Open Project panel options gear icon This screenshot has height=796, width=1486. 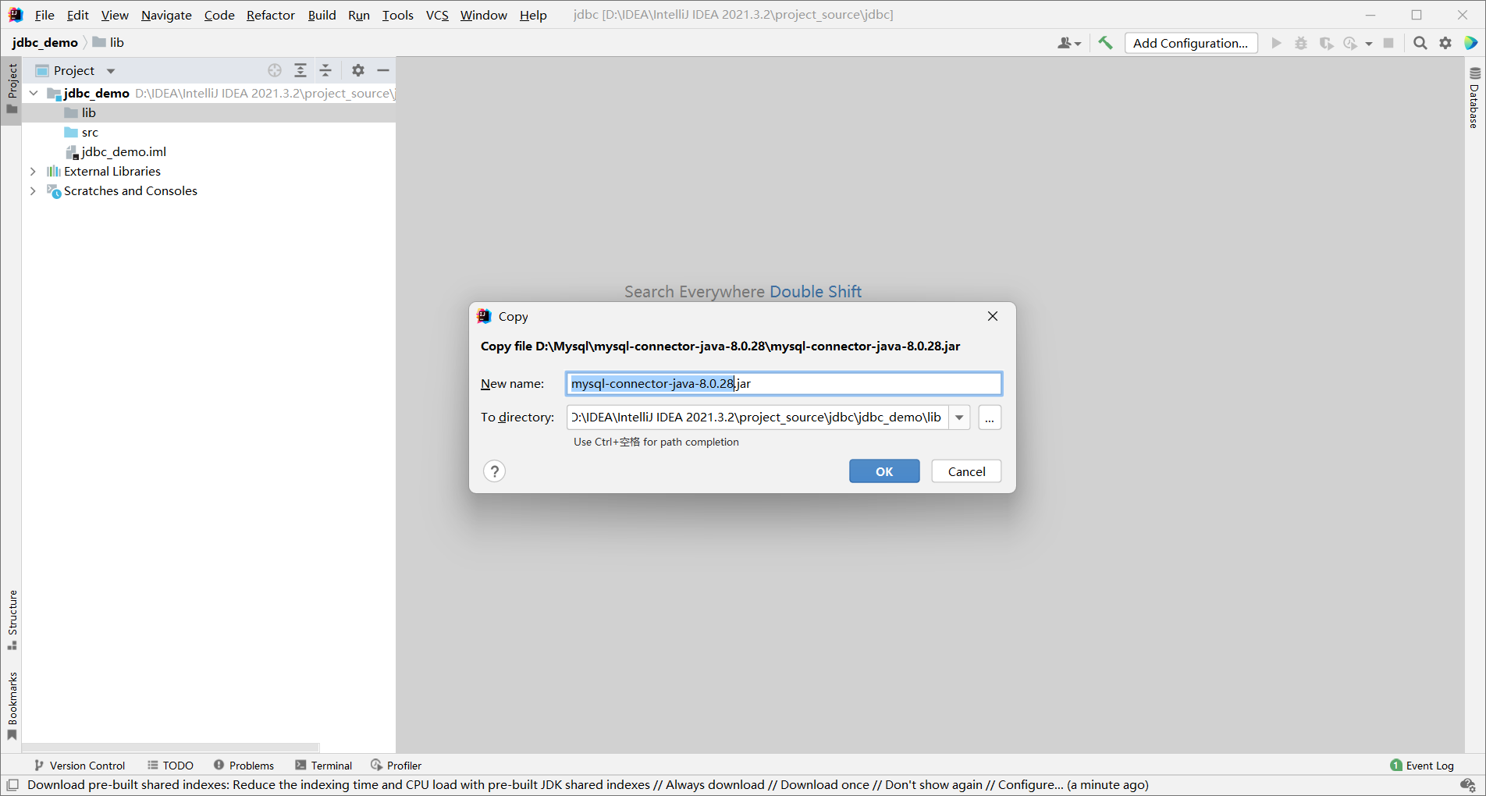(358, 70)
